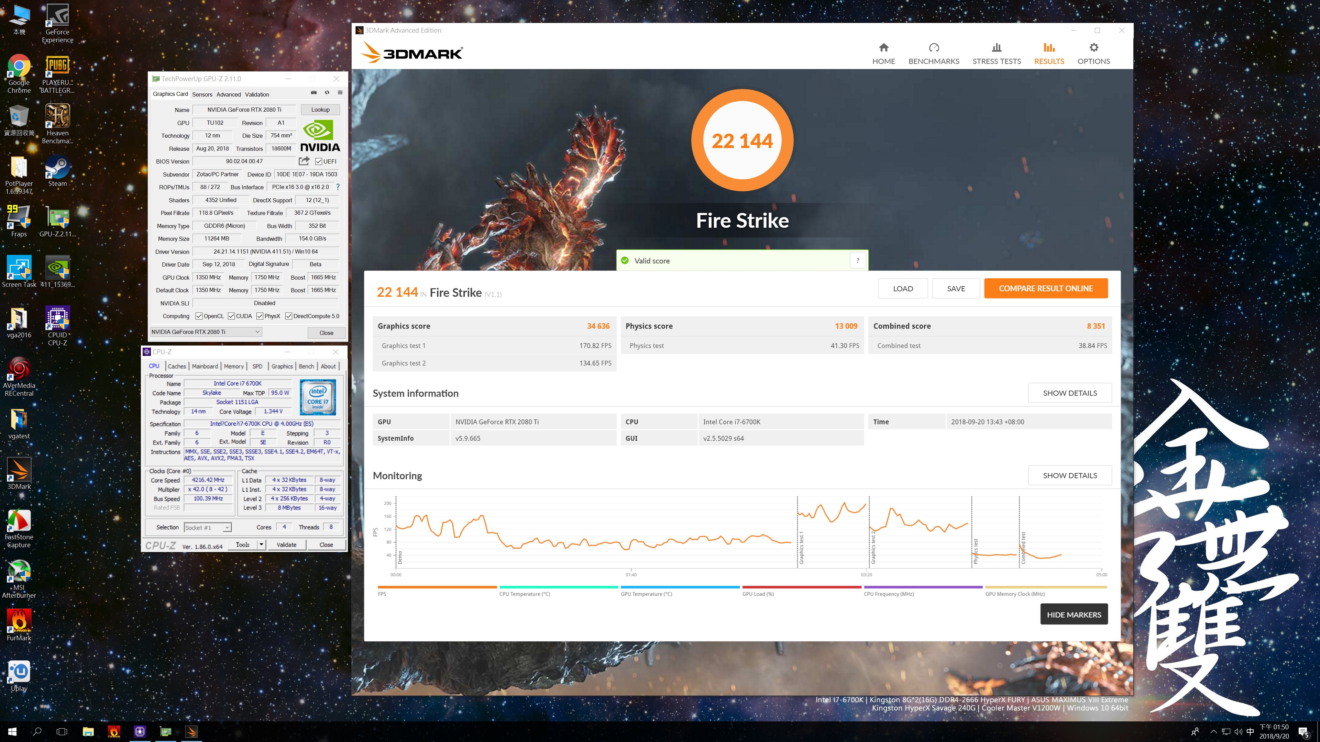Click the Lookup button in GPU-Z
This screenshot has width=1320, height=742.
[320, 110]
